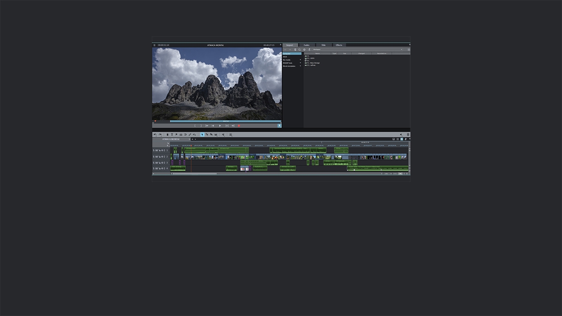Click the highlighted timeline view mode icon

tap(402, 139)
